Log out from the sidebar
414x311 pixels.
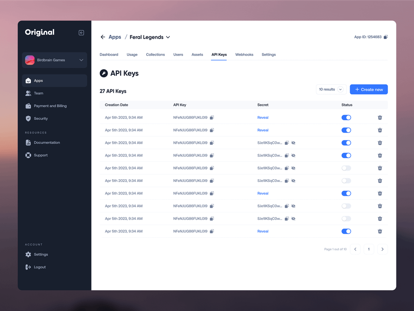(40, 267)
